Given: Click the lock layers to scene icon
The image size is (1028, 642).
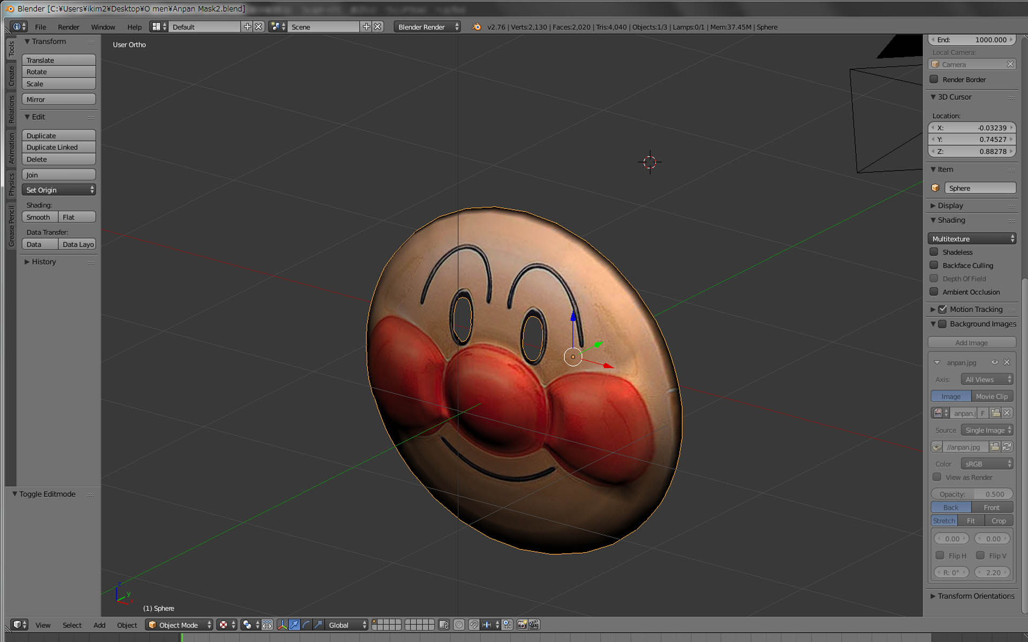Looking at the screenshot, I should tap(443, 624).
